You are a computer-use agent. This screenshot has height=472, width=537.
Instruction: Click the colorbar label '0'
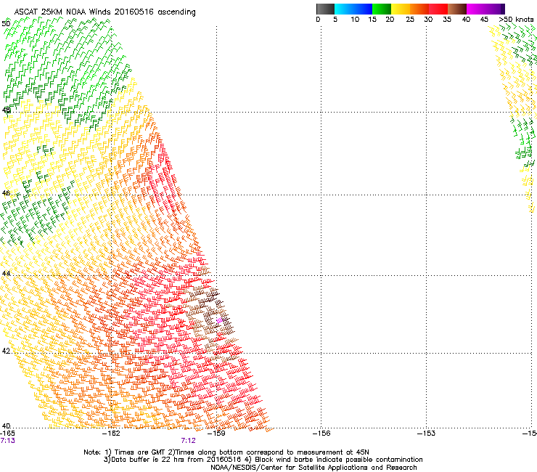pyautogui.click(x=318, y=20)
